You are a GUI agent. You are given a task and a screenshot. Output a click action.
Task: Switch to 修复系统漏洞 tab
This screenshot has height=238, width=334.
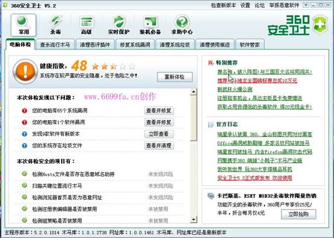pos(135,45)
